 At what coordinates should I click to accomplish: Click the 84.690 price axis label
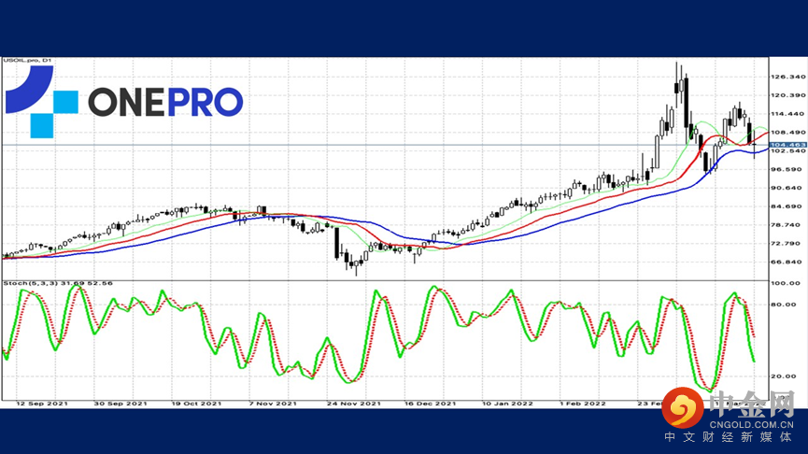[x=787, y=206]
